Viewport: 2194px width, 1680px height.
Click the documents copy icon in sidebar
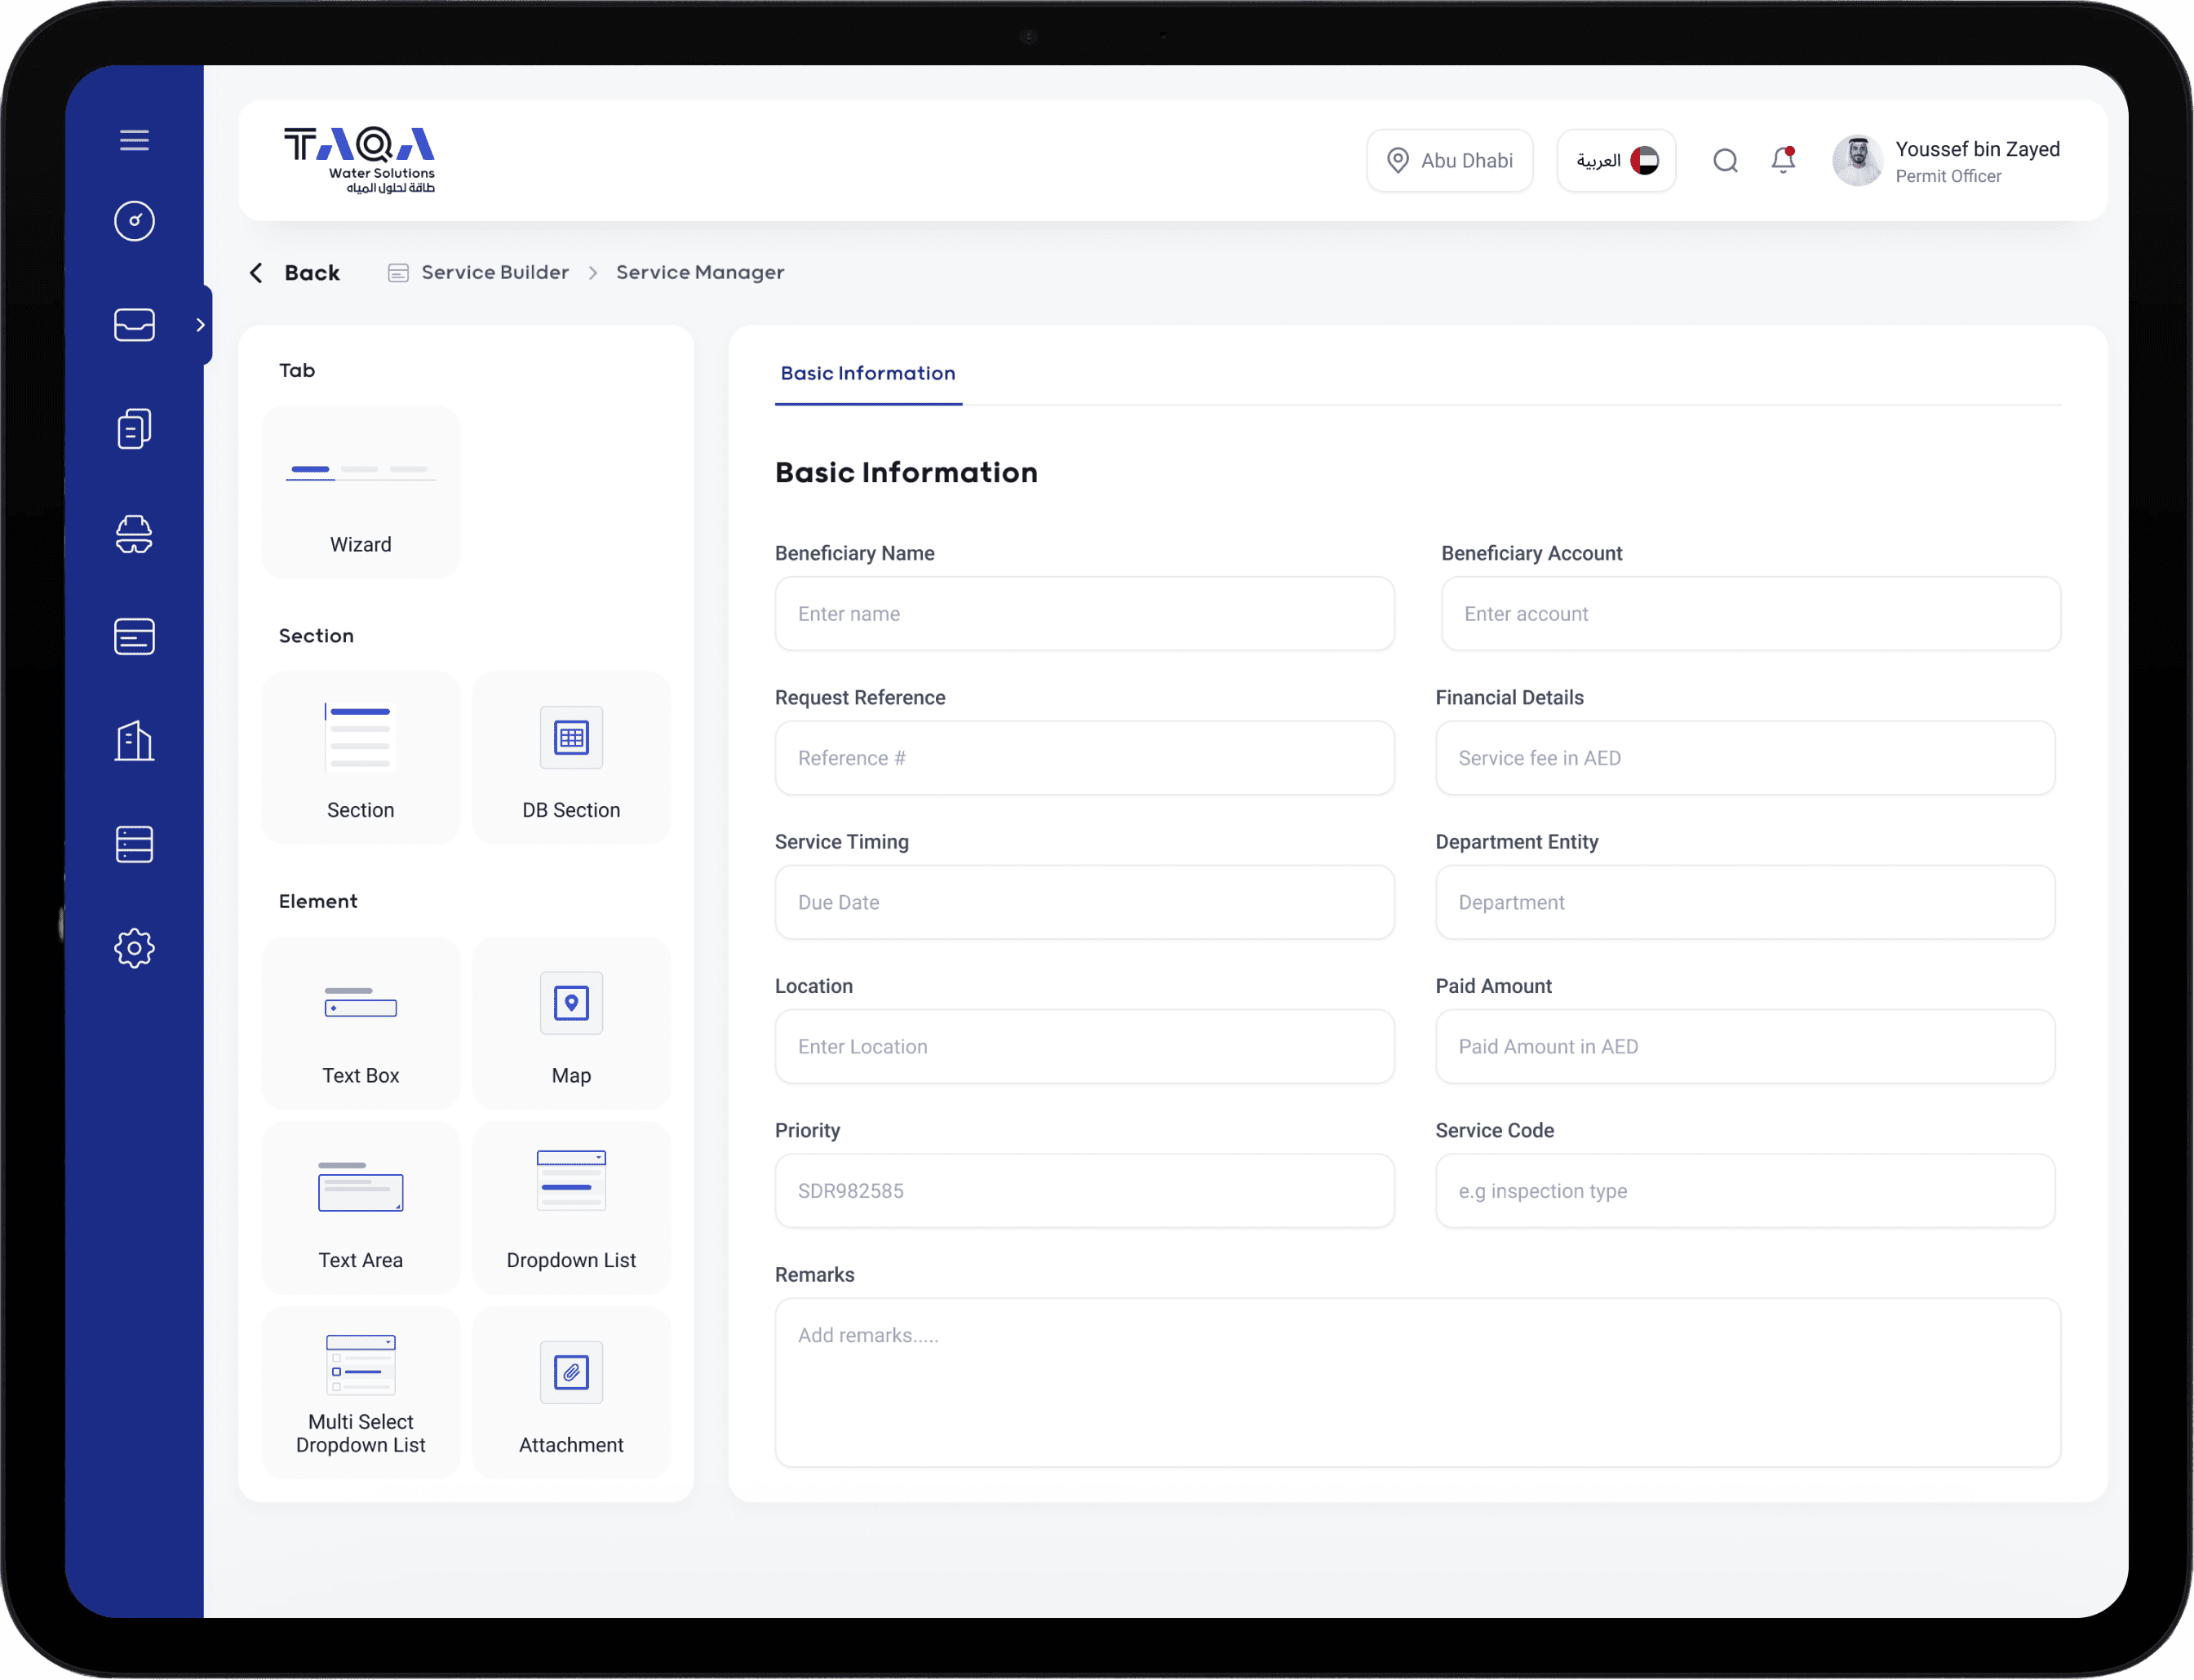coord(134,429)
